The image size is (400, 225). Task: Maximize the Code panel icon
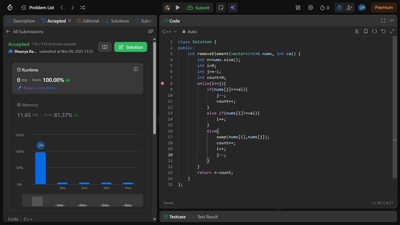click(383, 21)
